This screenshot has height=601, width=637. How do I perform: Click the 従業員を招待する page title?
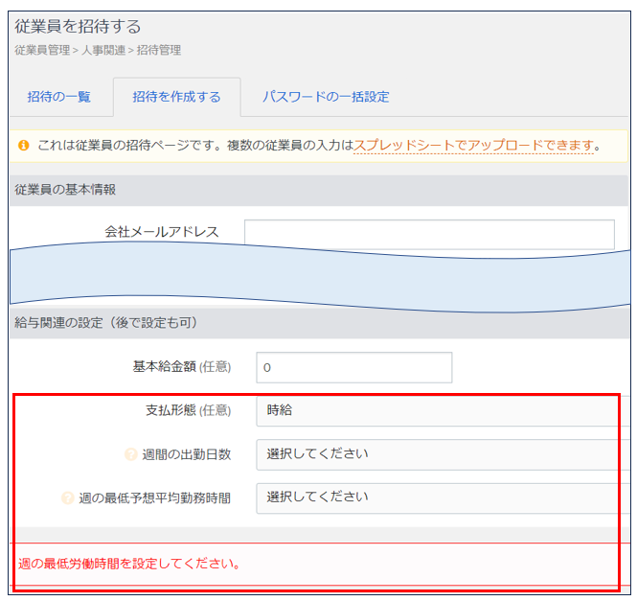coord(78,27)
